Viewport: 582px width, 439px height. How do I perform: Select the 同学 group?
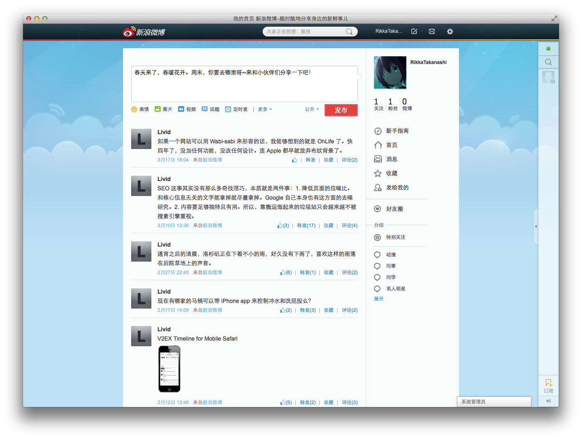[385, 277]
